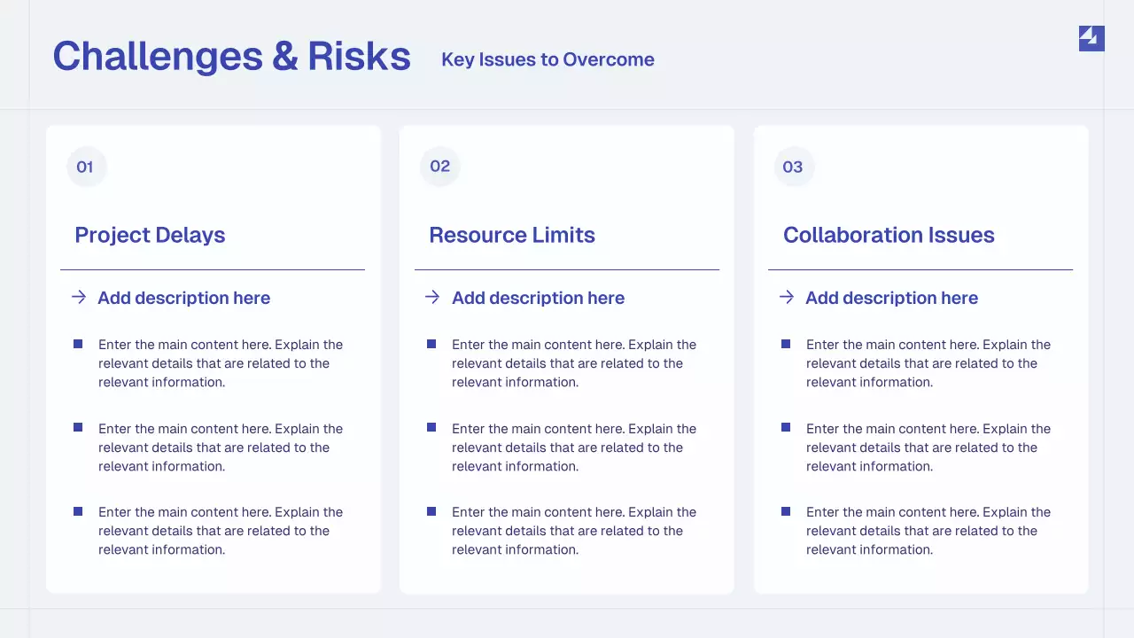The height and width of the screenshot is (638, 1134).
Task: Click the arrow icon under Project Delays
Action: (x=79, y=297)
